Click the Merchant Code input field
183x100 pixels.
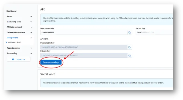[x=84, y=32]
